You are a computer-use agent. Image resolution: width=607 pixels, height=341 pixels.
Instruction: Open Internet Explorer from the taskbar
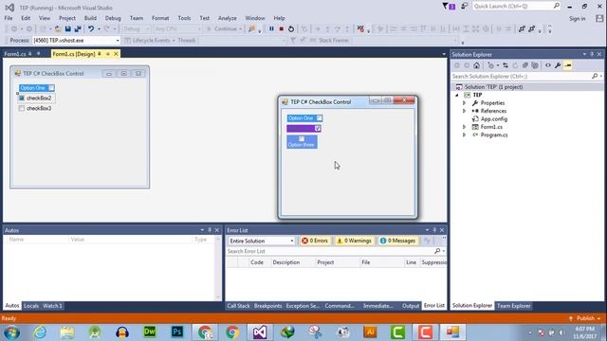coord(40,332)
